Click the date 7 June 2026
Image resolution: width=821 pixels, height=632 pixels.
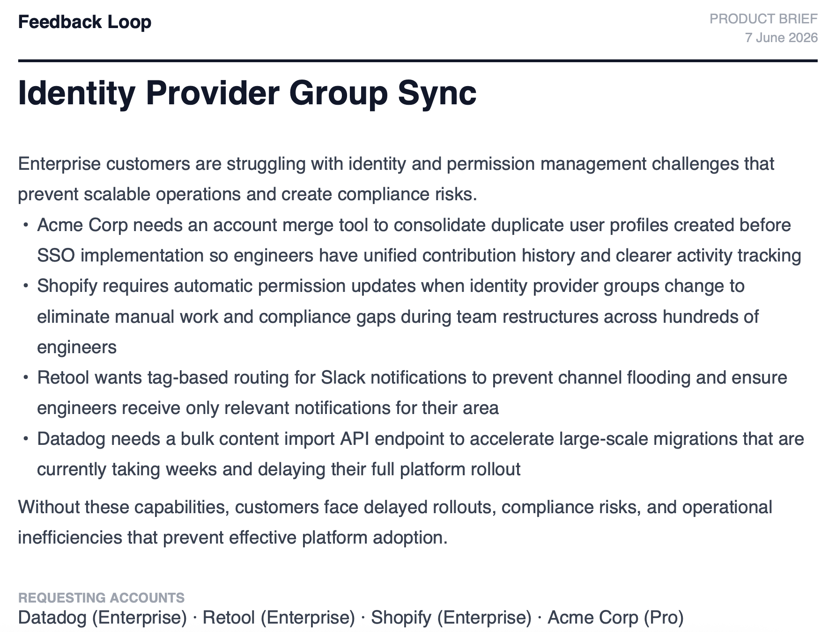coord(781,38)
